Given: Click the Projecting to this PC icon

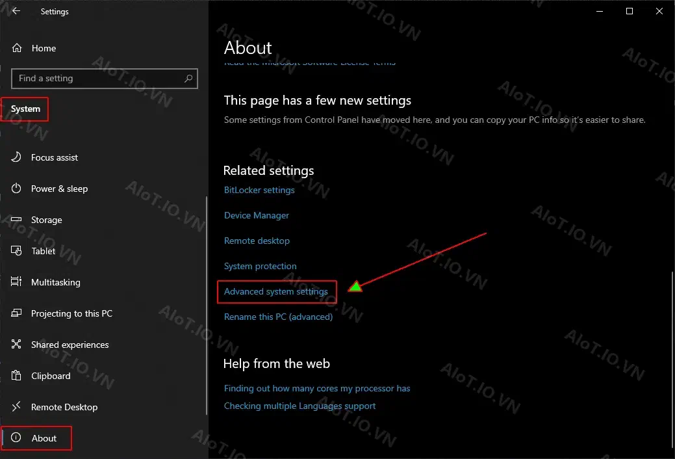Looking at the screenshot, I should (16, 313).
